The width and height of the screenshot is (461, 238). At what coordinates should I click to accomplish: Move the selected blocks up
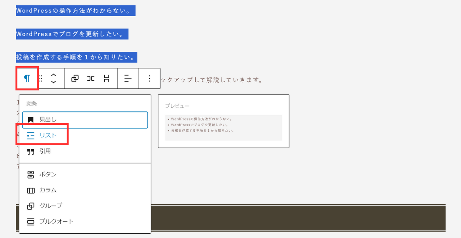coord(53,75)
